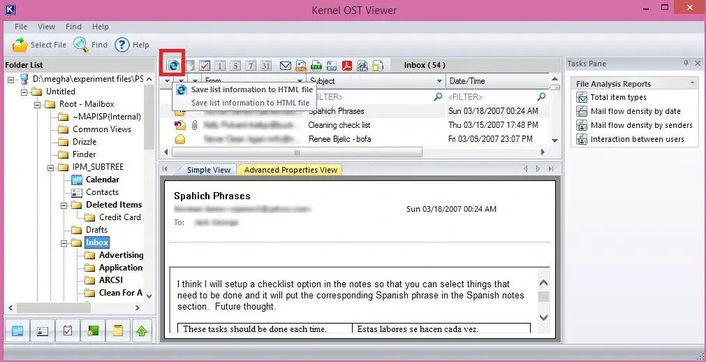Open the Help menu
This screenshot has height=362, width=706.
coord(101,27)
